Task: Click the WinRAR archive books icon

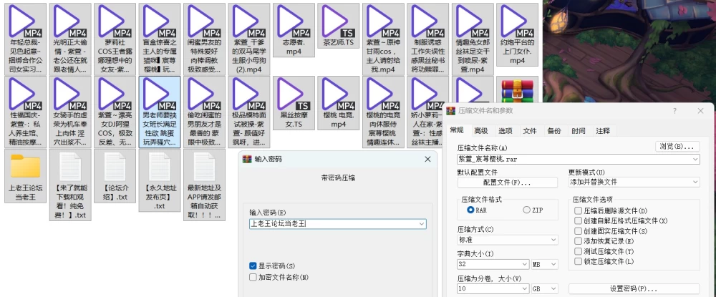Action: point(518,91)
